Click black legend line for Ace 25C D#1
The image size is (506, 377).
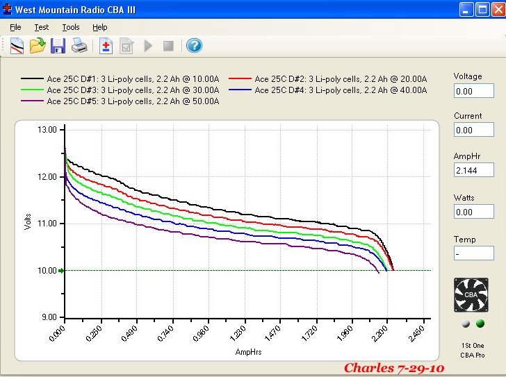[x=32, y=78]
